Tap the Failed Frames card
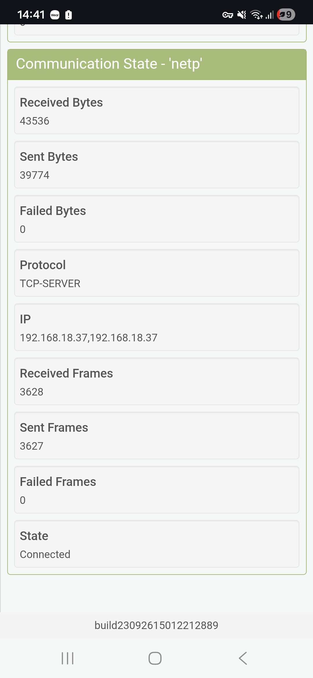 [157, 490]
